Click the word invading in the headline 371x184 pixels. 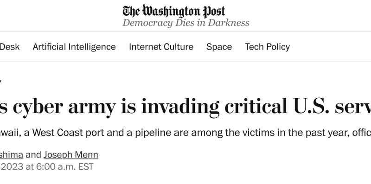click(180, 107)
